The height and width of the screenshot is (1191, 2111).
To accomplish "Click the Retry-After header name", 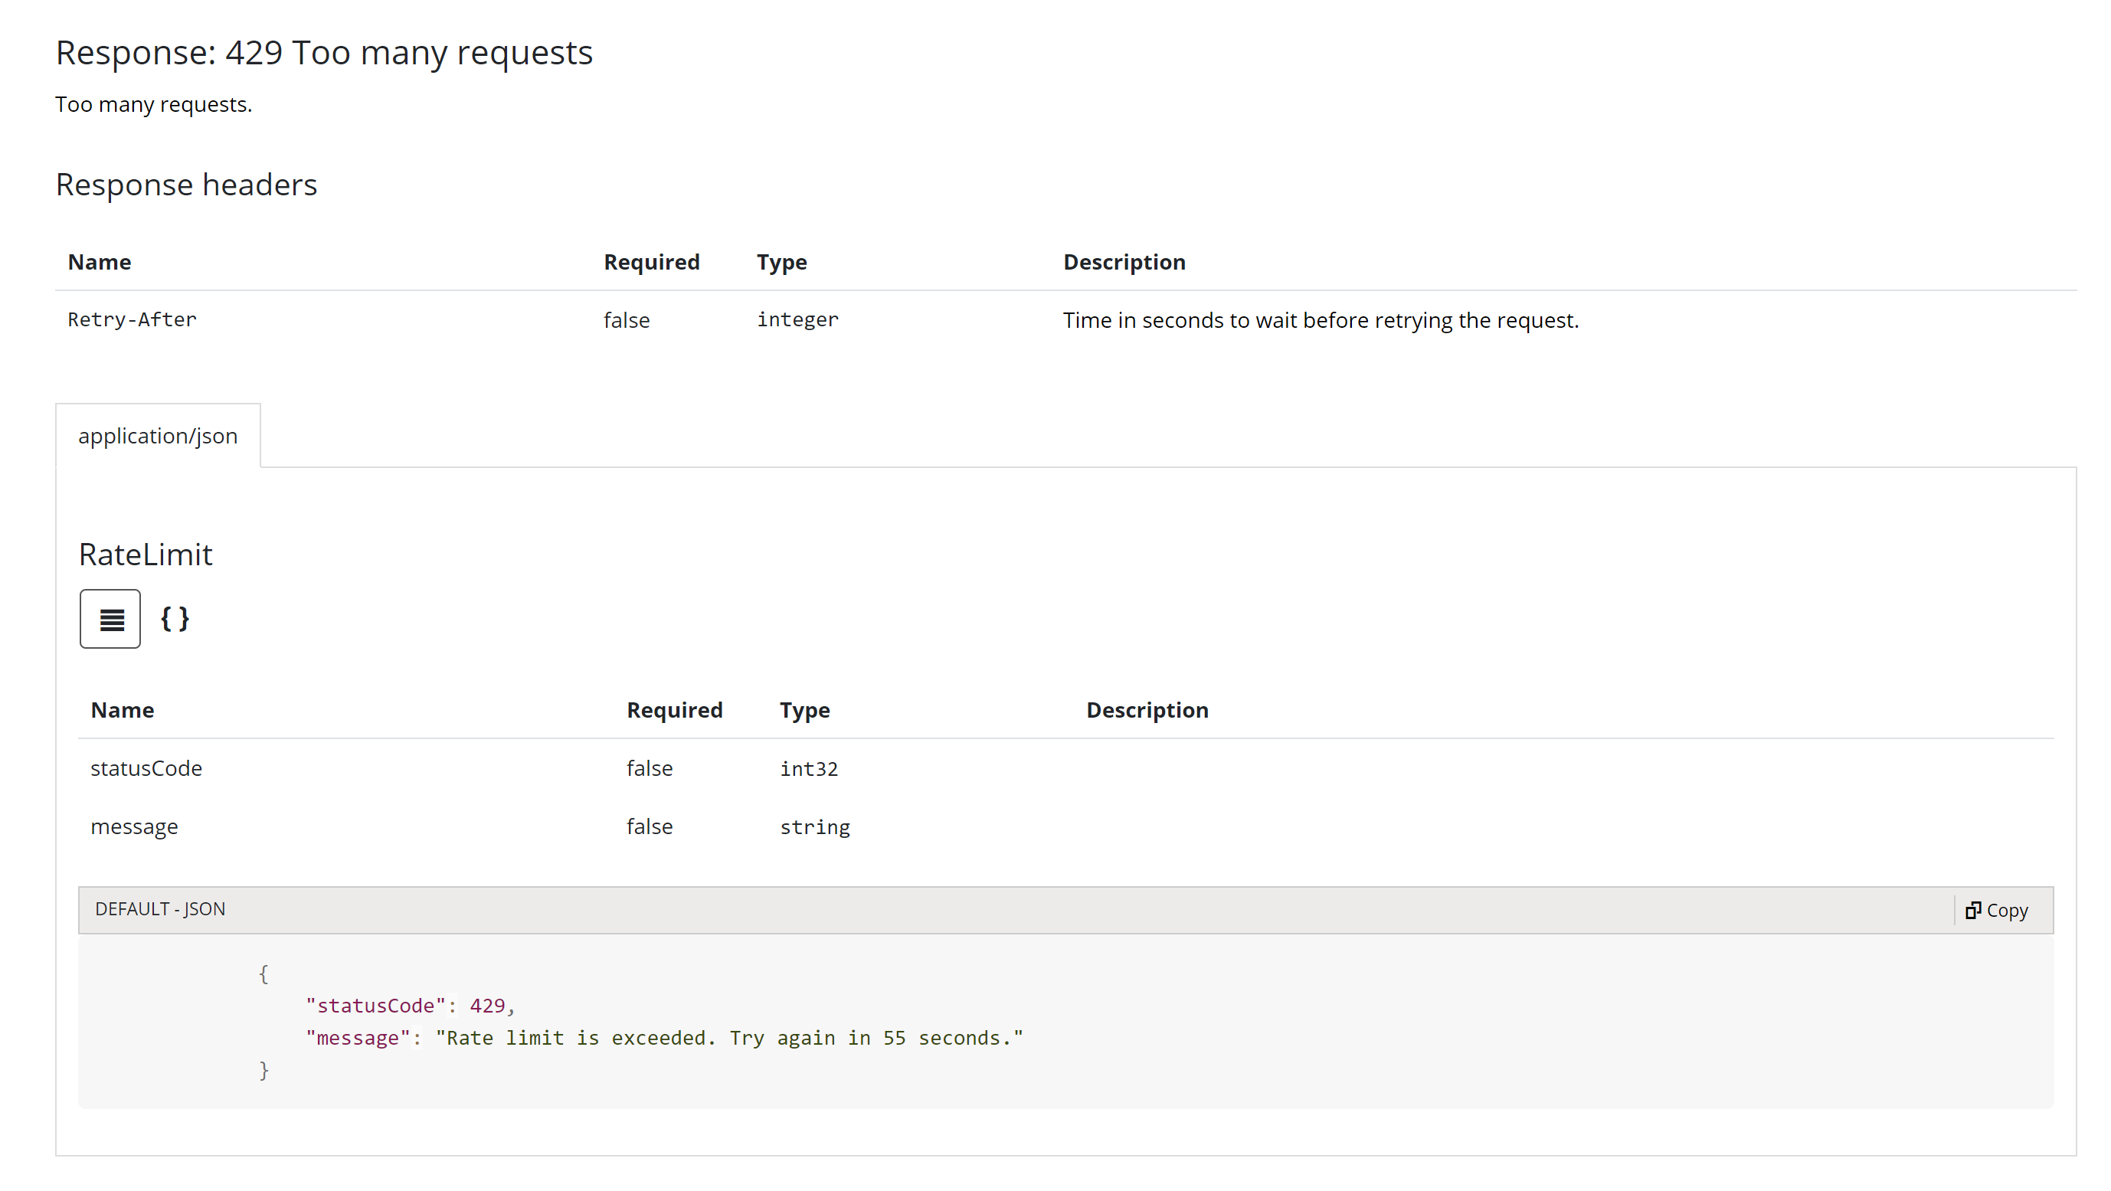I will [132, 319].
